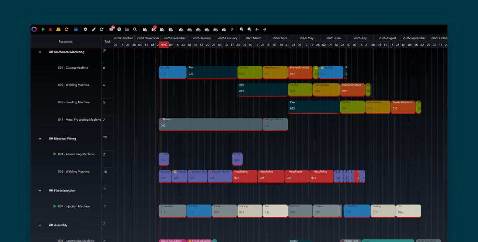The width and height of the screenshot is (478, 242).
Task: Open settings via the gear icon
Action: coord(85,29)
